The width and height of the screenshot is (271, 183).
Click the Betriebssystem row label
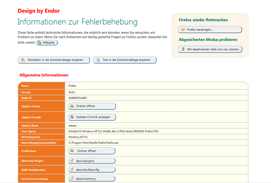coord(31,137)
